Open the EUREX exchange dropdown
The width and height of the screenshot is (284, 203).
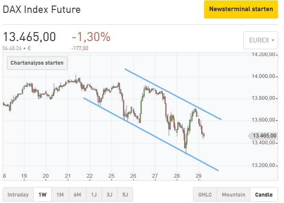click(x=261, y=40)
